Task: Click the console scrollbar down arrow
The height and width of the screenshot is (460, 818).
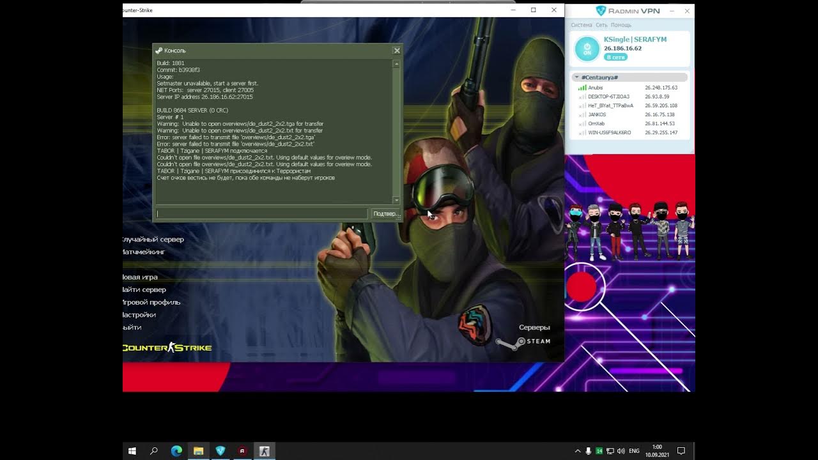Action: (x=397, y=200)
